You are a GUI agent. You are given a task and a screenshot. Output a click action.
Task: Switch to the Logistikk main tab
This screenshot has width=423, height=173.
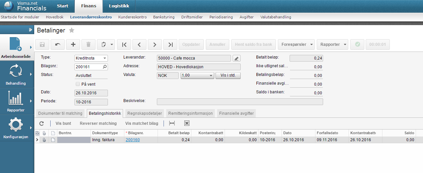click(x=119, y=6)
